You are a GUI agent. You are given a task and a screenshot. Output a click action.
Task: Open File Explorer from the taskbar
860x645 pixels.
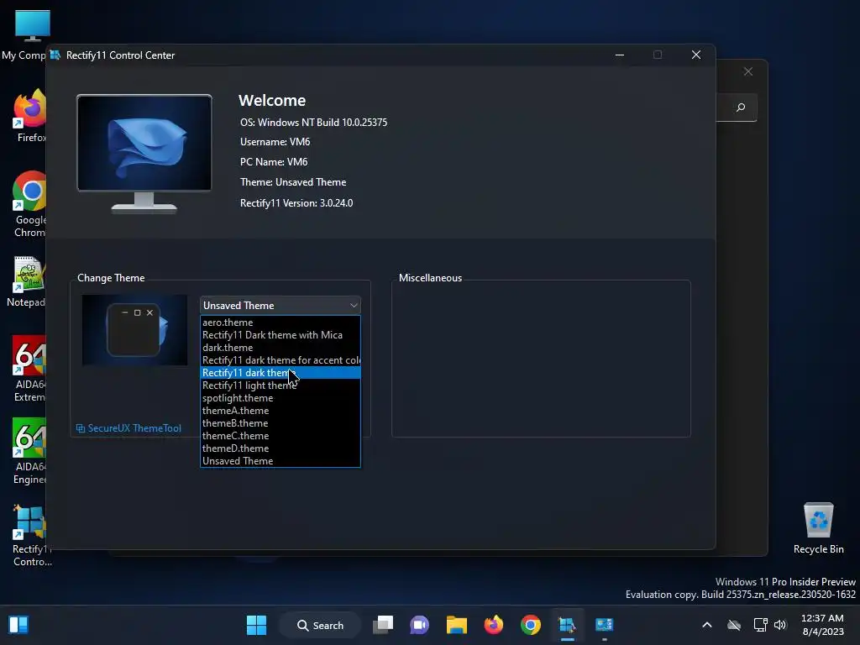coord(456,625)
